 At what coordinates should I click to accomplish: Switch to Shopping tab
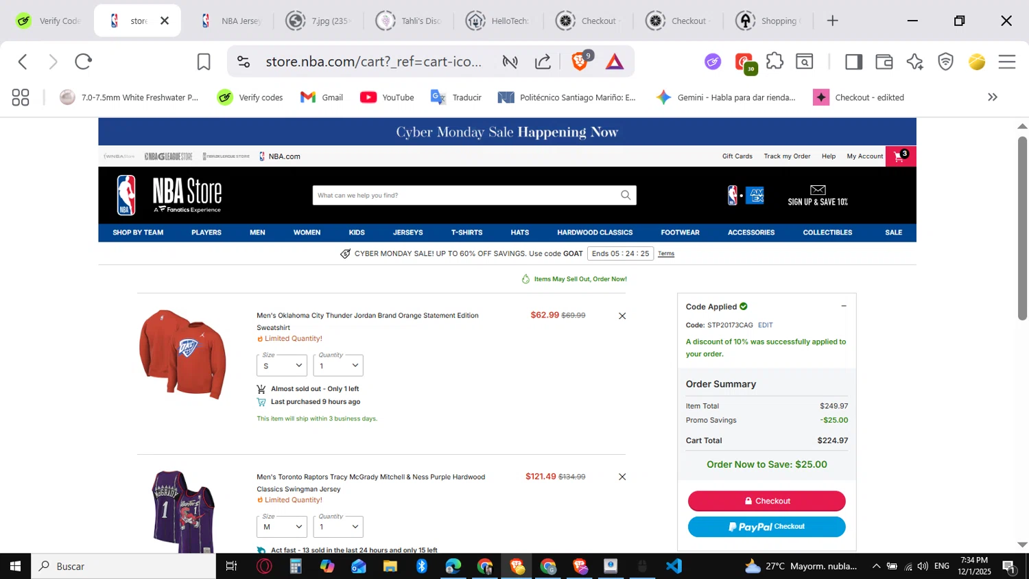[769, 21]
